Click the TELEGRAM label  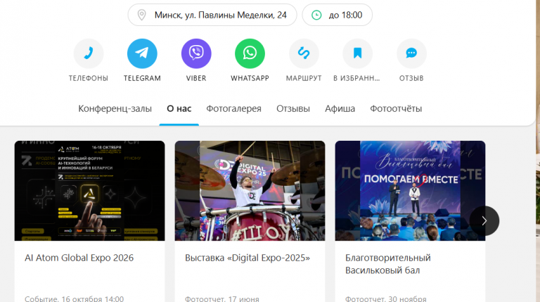pyautogui.click(x=142, y=78)
